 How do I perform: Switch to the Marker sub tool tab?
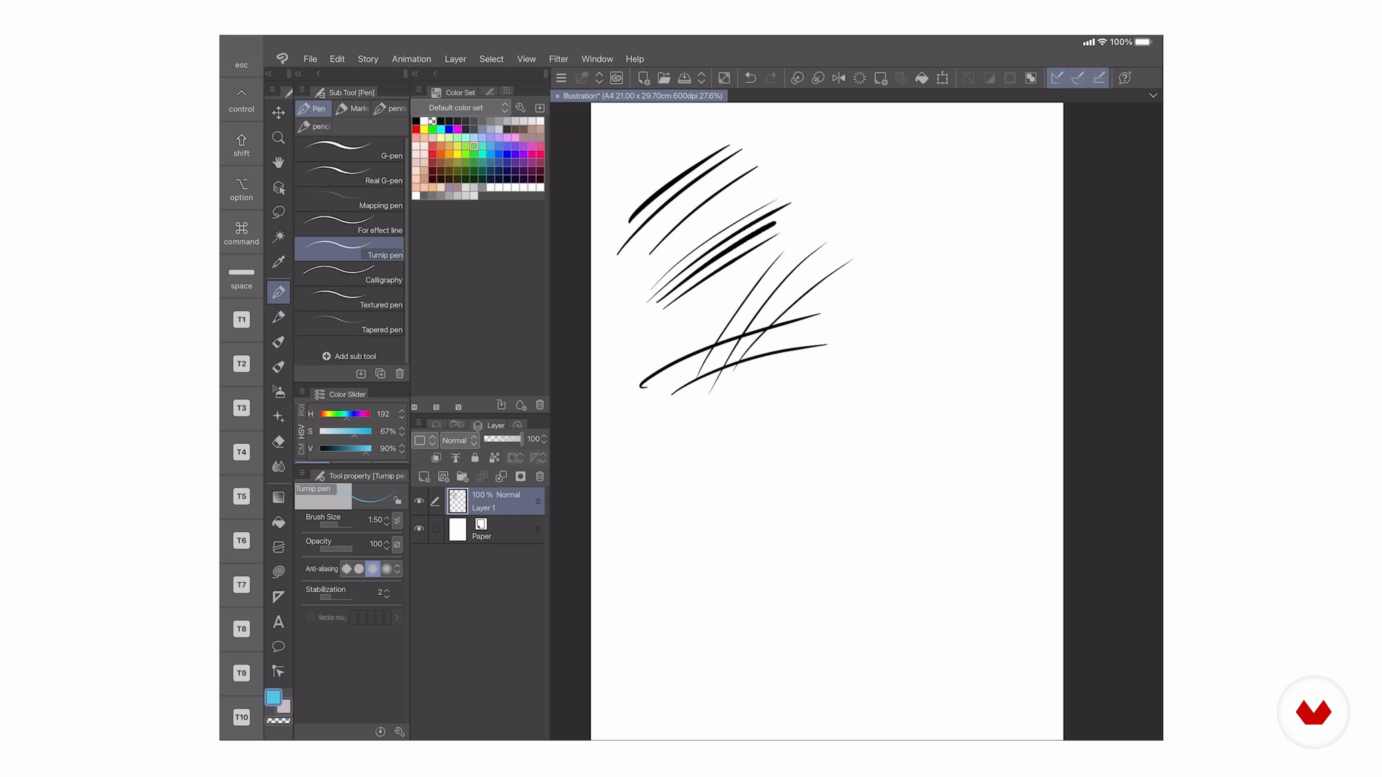click(x=352, y=108)
